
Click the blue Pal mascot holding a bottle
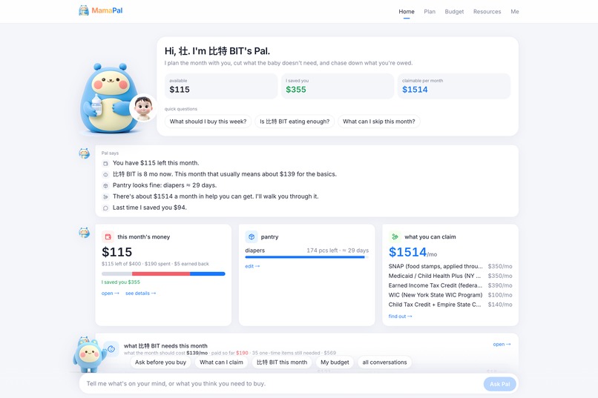tap(108, 99)
